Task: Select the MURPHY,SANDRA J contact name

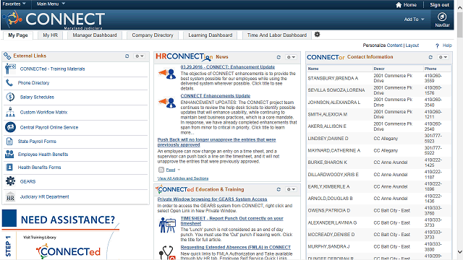Action: tap(328, 246)
